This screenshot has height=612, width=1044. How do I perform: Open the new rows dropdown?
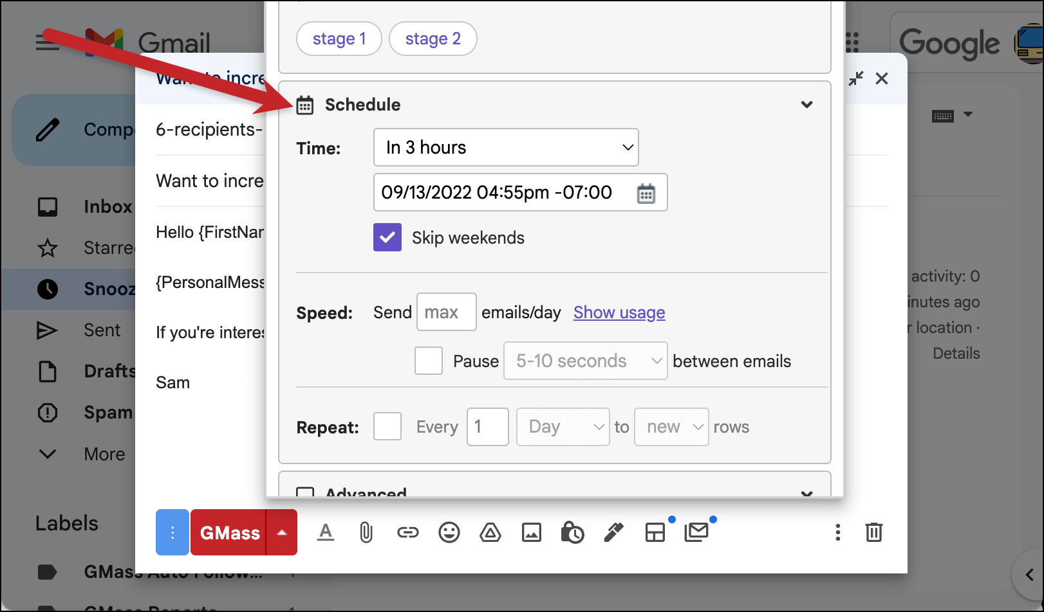tap(671, 427)
